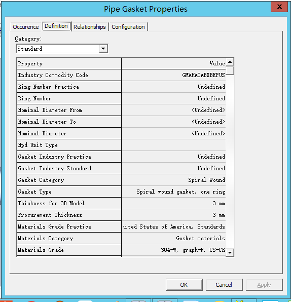Select the Gasket Industry Standard property
This screenshot has height=302, width=291.
tap(69, 168)
